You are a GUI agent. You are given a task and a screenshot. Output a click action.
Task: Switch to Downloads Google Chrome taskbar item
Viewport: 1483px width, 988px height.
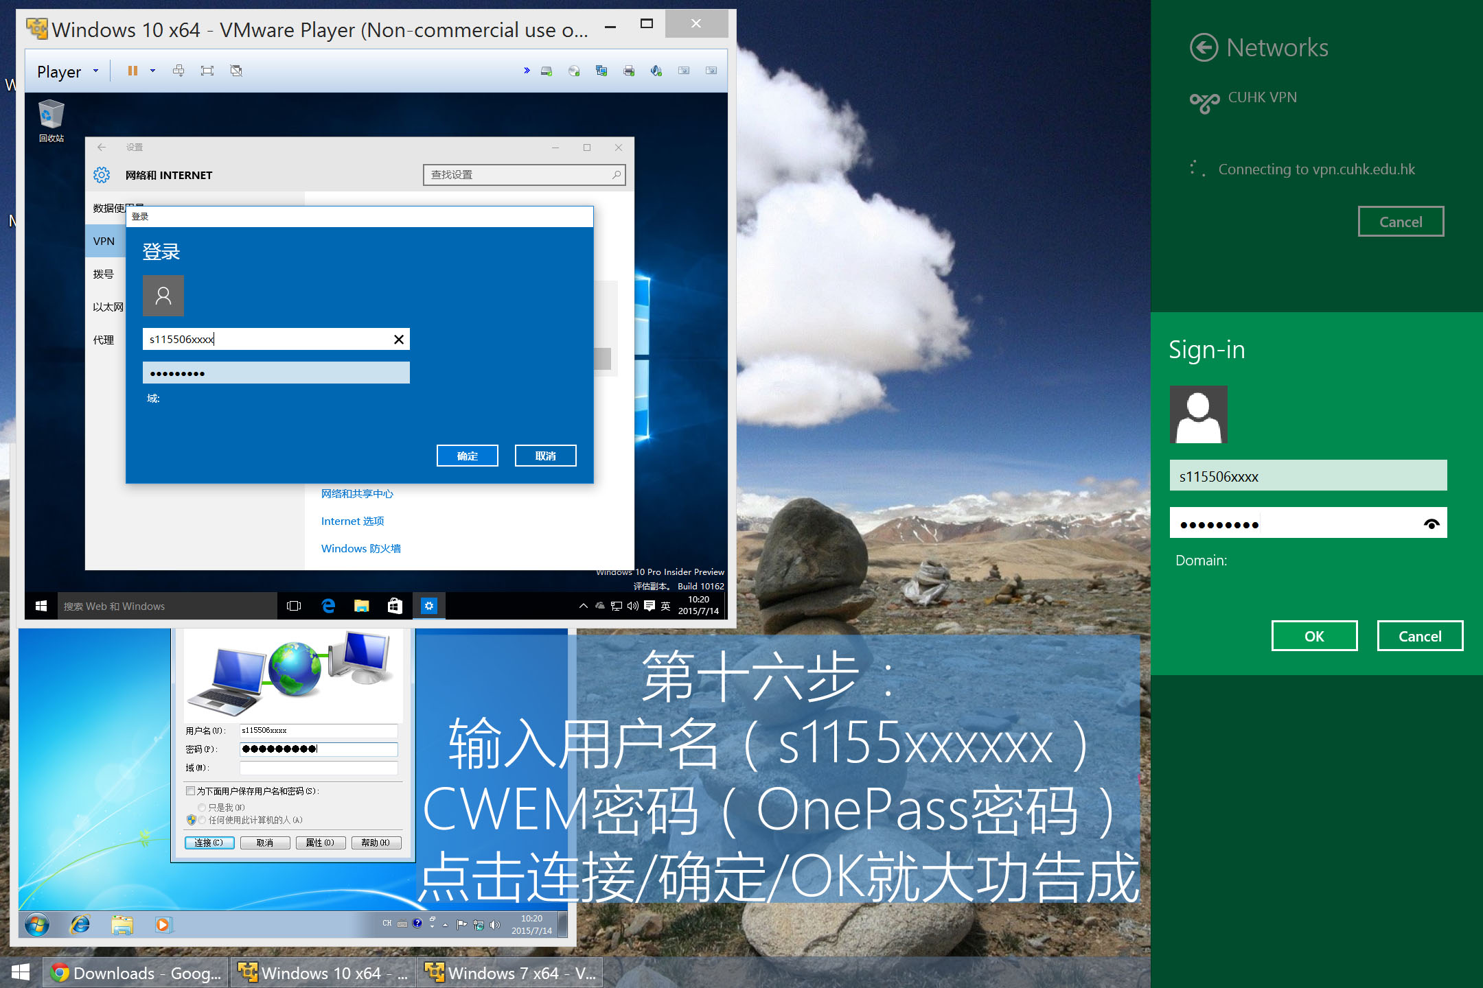136,972
